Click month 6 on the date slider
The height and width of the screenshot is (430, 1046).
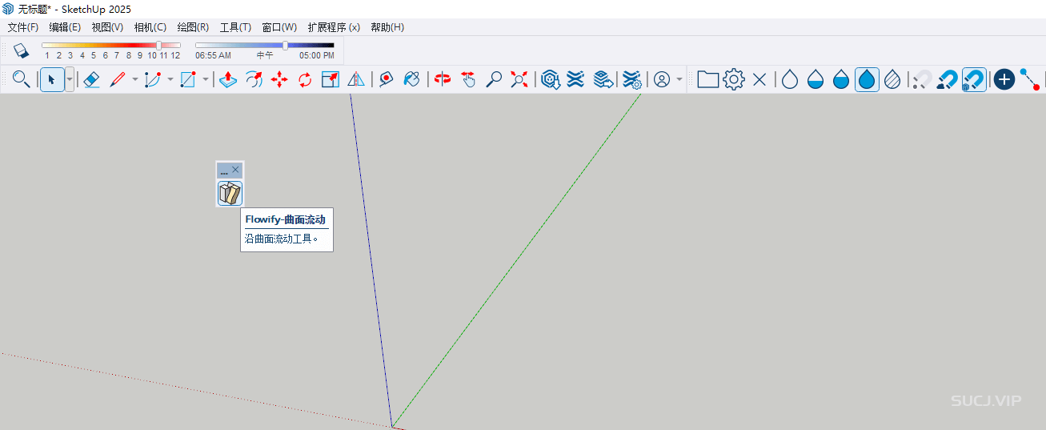coord(105,55)
